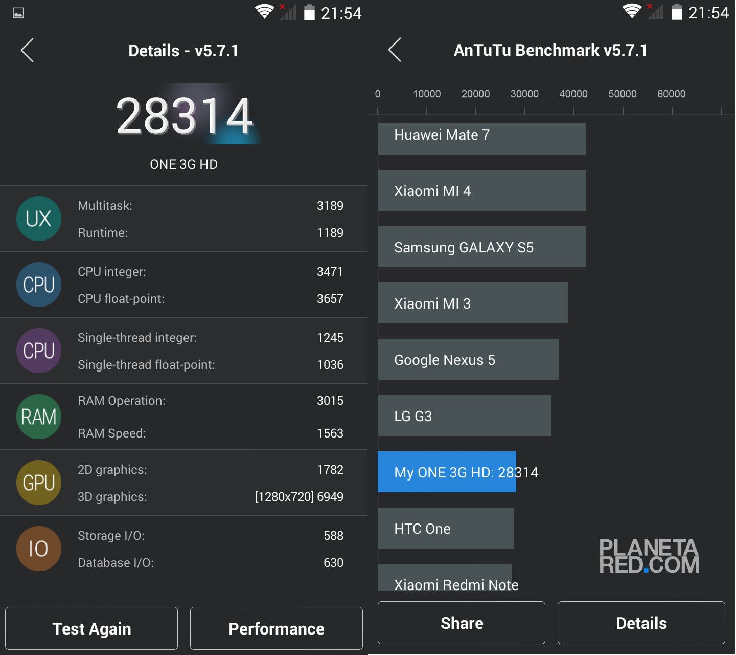Select the Samsung GALAXY S5 bar
Viewport: 736px width, 655px height.
click(481, 247)
